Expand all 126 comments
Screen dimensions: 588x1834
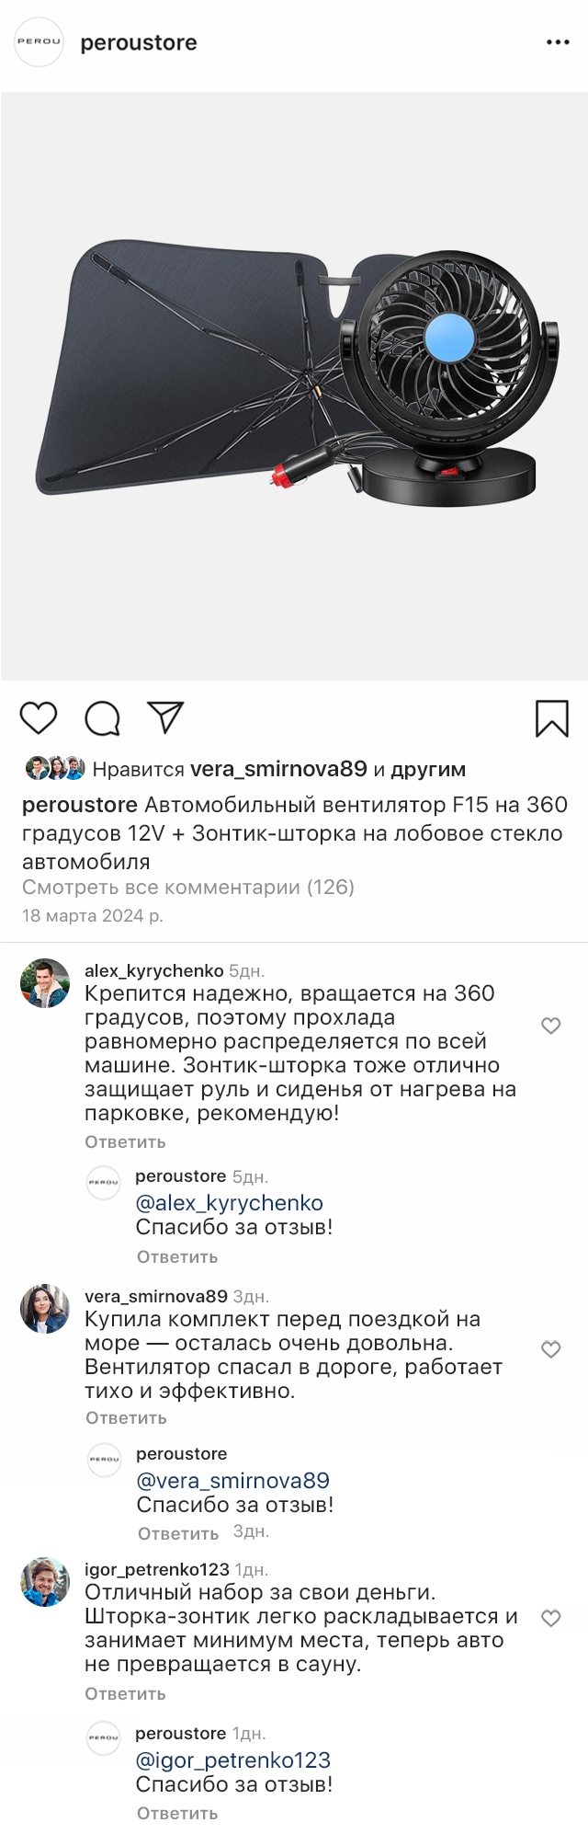188,888
